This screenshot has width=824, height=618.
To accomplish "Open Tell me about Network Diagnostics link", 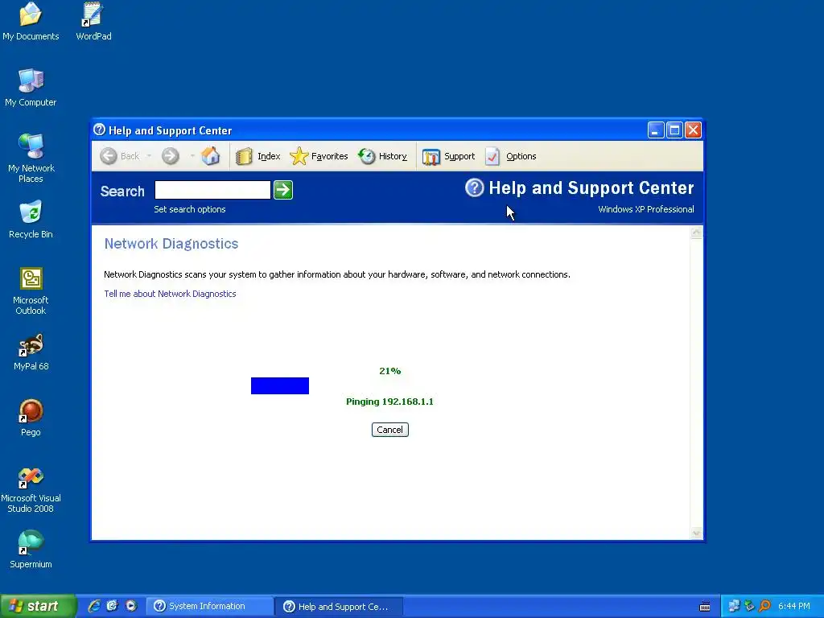I will coord(170,294).
